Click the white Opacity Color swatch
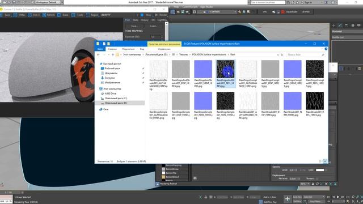The height and width of the screenshot is (204, 363). [x=320, y=170]
